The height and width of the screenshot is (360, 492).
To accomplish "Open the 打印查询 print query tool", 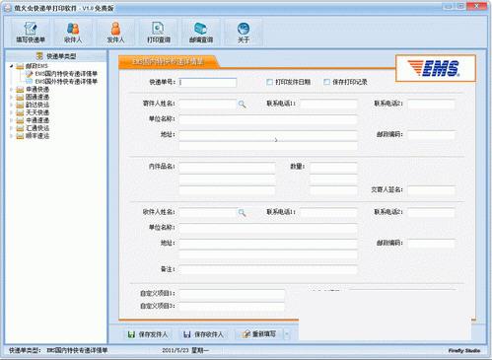I will tap(158, 33).
